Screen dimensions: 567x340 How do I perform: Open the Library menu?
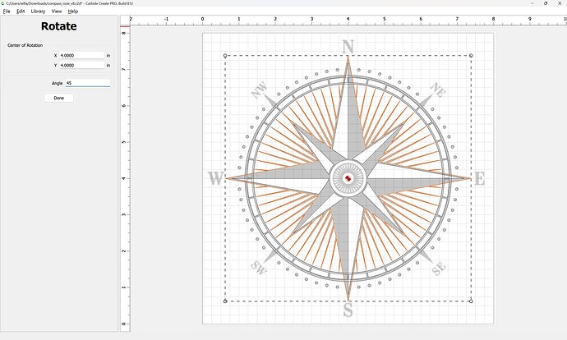[x=38, y=11]
